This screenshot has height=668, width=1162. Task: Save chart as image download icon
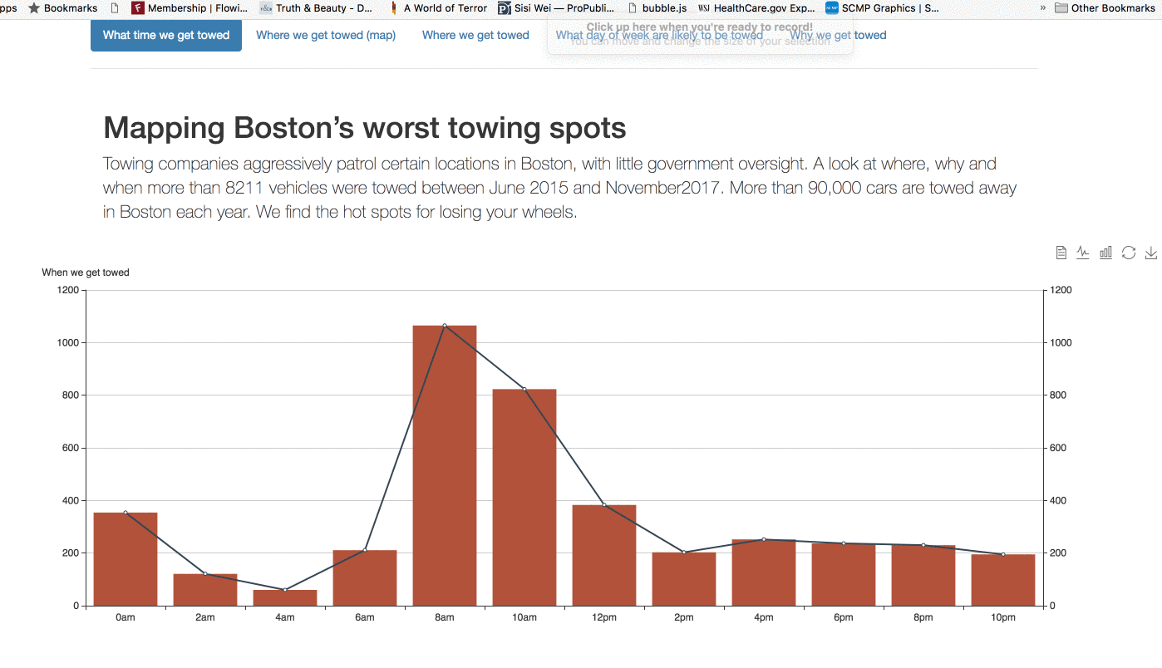pos(1151,253)
